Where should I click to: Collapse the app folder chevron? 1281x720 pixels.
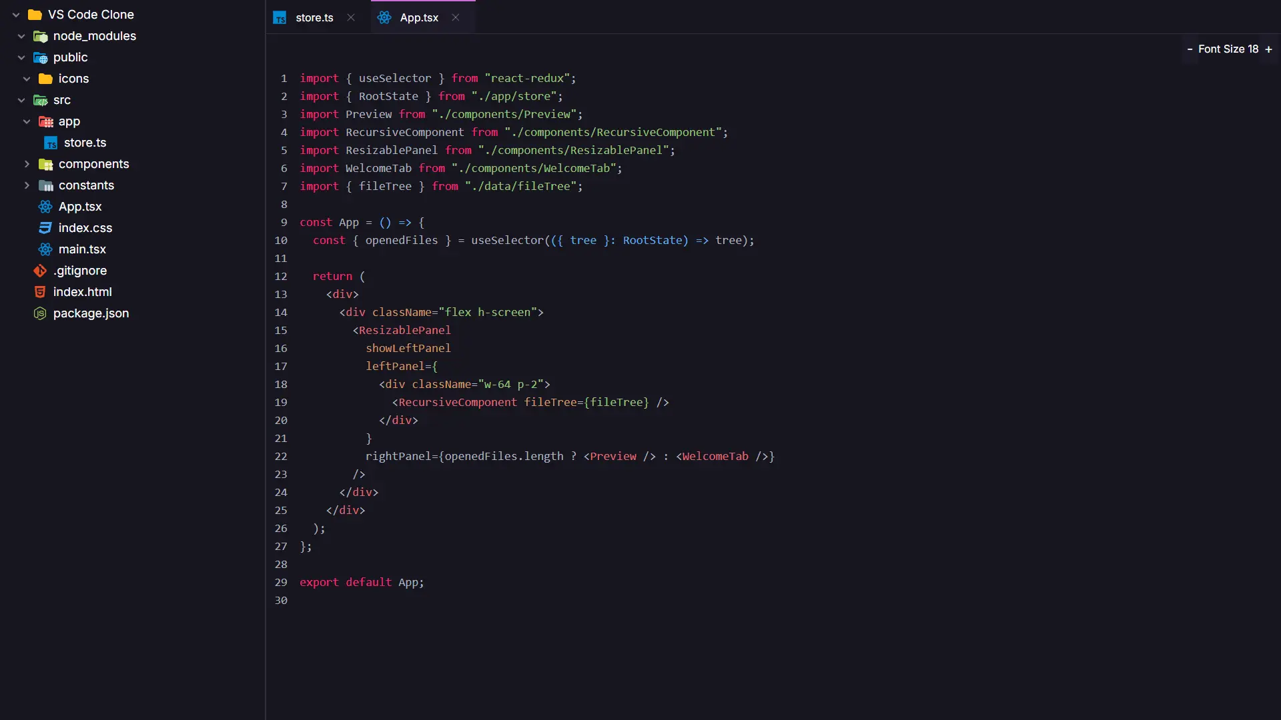[x=27, y=121]
